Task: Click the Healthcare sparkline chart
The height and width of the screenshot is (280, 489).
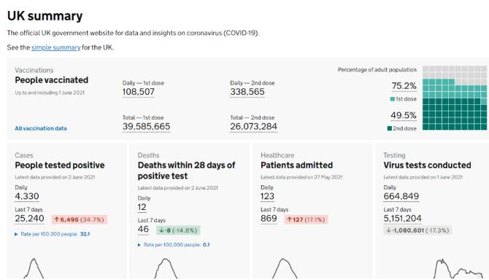Action: point(285,268)
